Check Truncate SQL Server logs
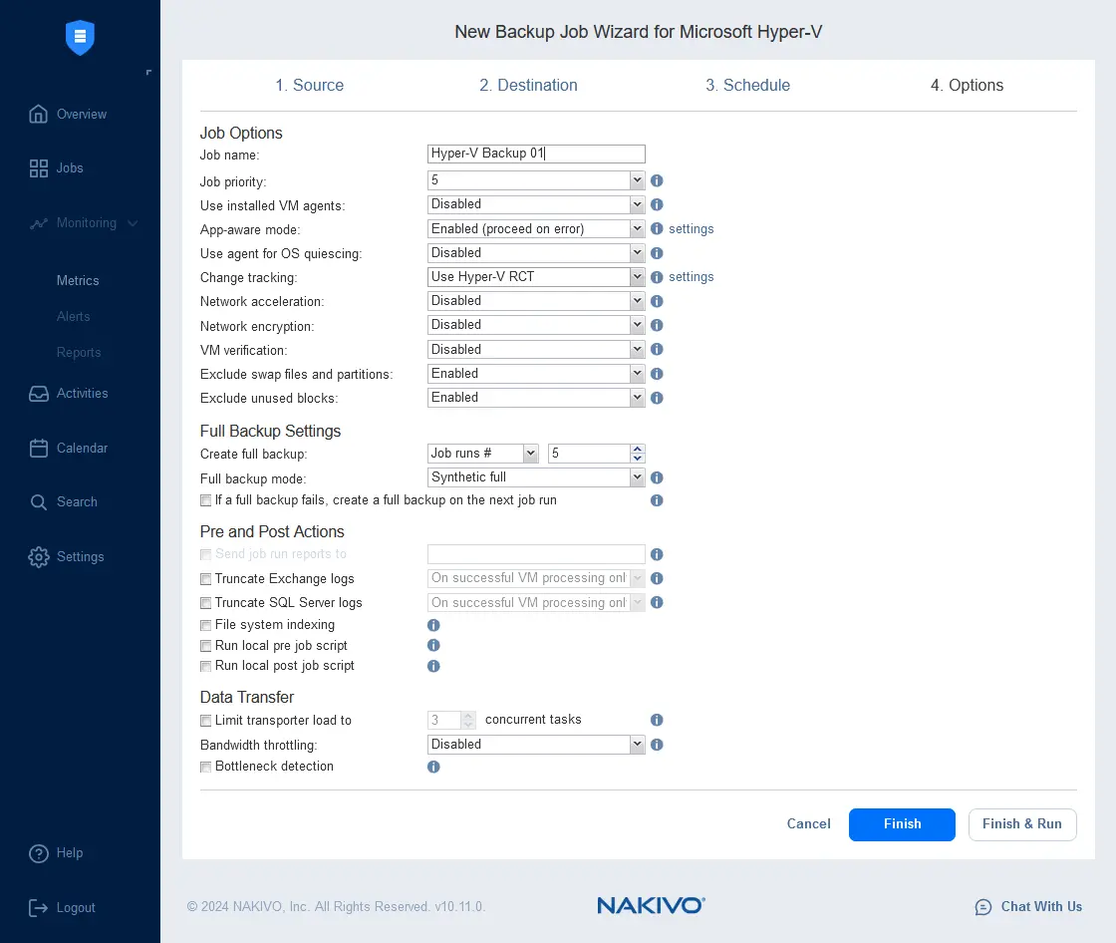Screen dimensions: 1116x943 [x=205, y=603]
